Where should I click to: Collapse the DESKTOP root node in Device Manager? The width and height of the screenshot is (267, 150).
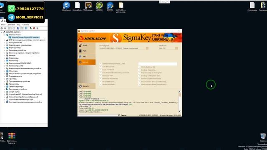pyautogui.click(x=2, y=32)
